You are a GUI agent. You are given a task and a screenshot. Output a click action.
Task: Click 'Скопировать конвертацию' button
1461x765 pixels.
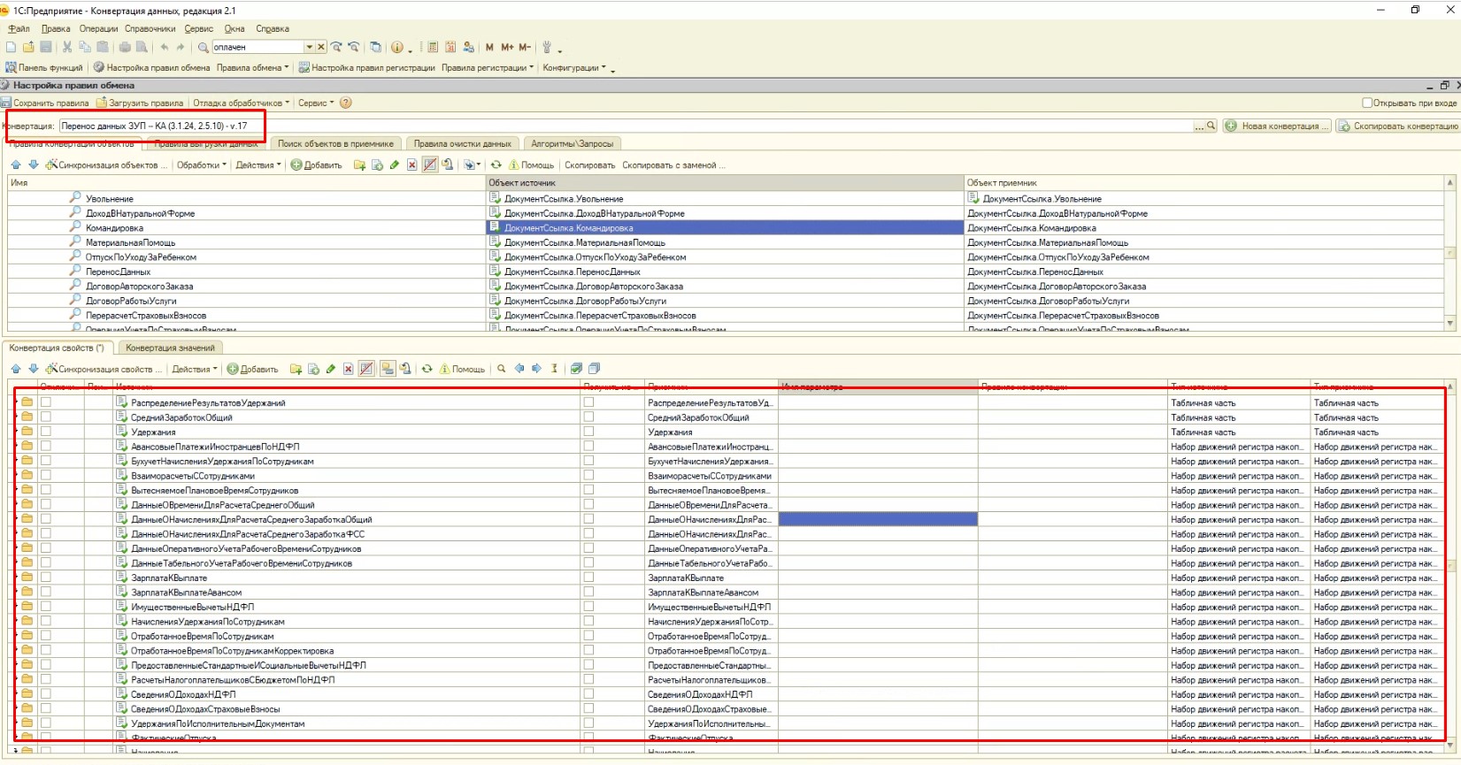tap(1398, 126)
